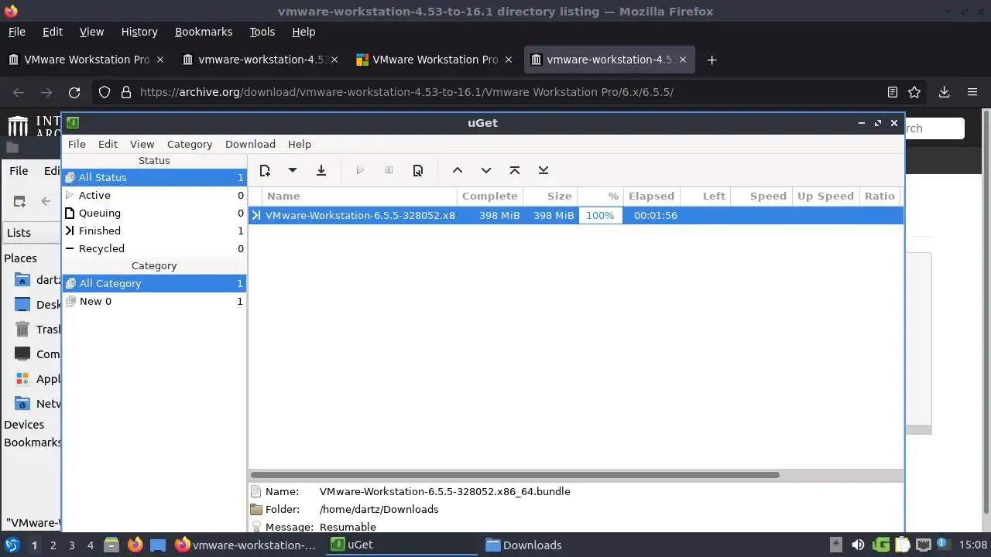Switch to the second tab vmware-workstation-4.5

261,60
